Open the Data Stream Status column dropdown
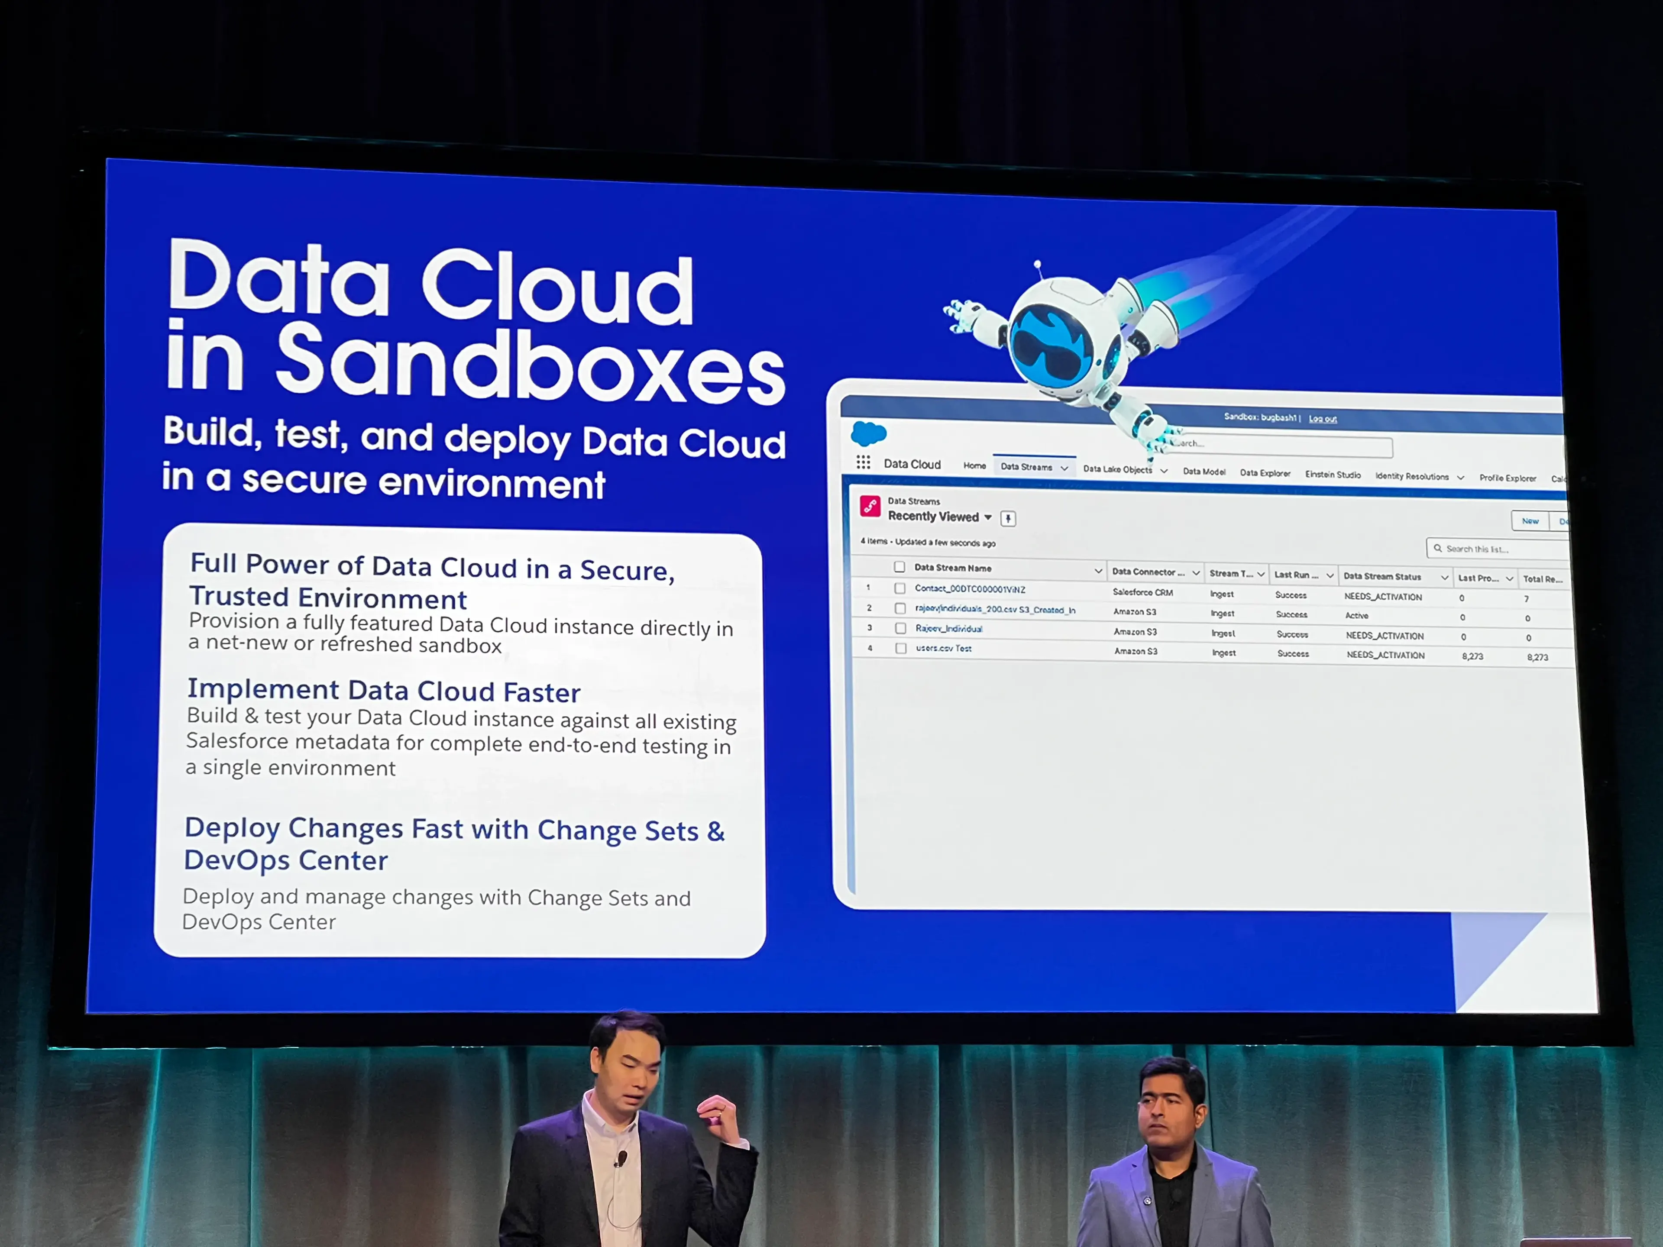The image size is (1663, 1247). click(1444, 577)
